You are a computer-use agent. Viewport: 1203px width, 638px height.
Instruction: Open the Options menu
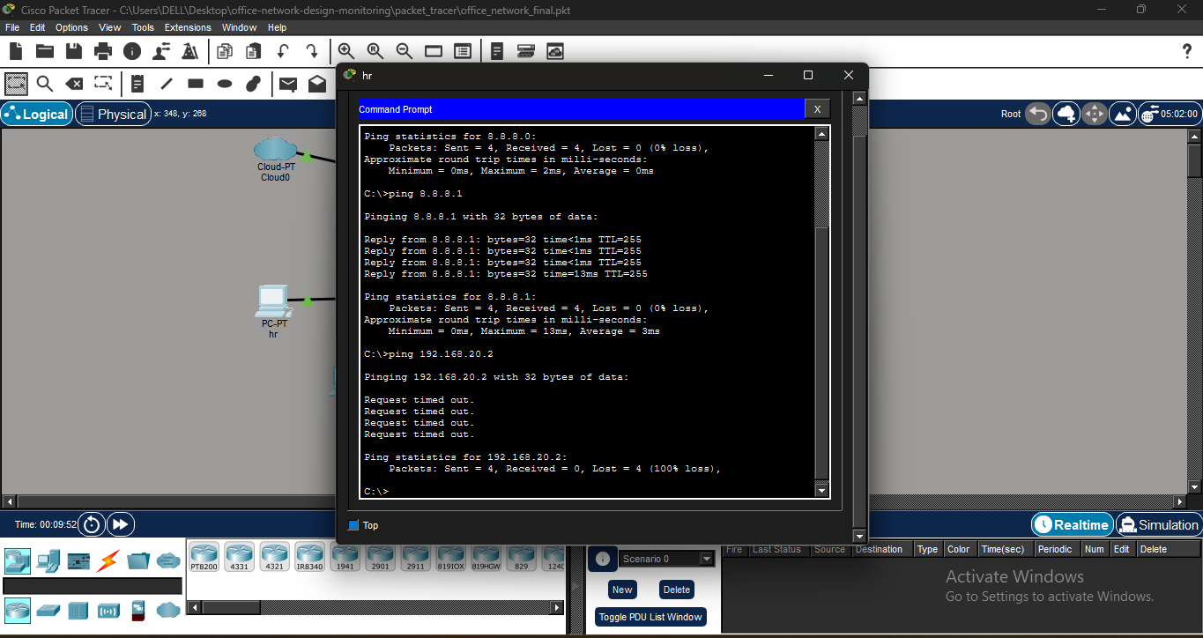point(71,27)
